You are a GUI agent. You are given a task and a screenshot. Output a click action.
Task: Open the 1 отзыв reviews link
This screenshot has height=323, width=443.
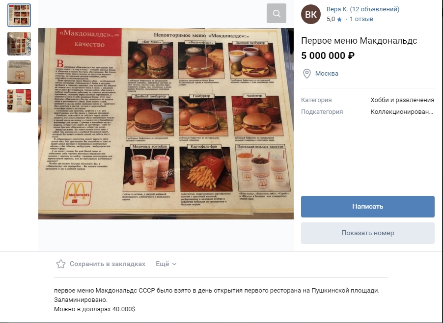coord(361,19)
